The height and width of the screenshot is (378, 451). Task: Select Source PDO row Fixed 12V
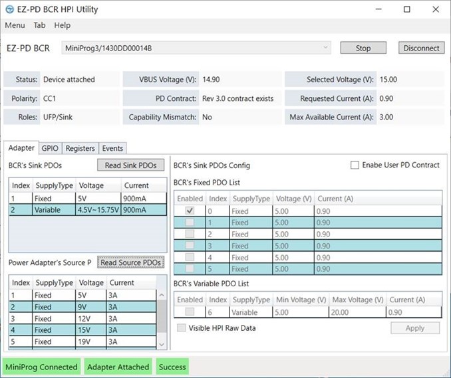coord(83,318)
